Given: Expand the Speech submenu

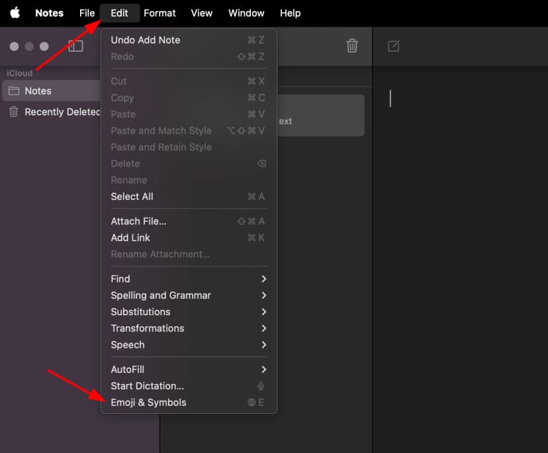Looking at the screenshot, I should (x=127, y=344).
